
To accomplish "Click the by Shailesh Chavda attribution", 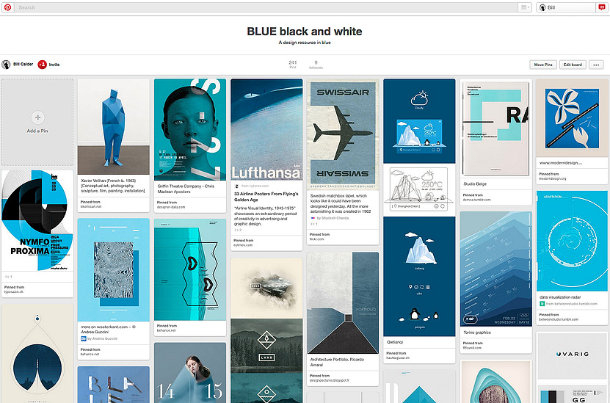I will click(x=333, y=218).
